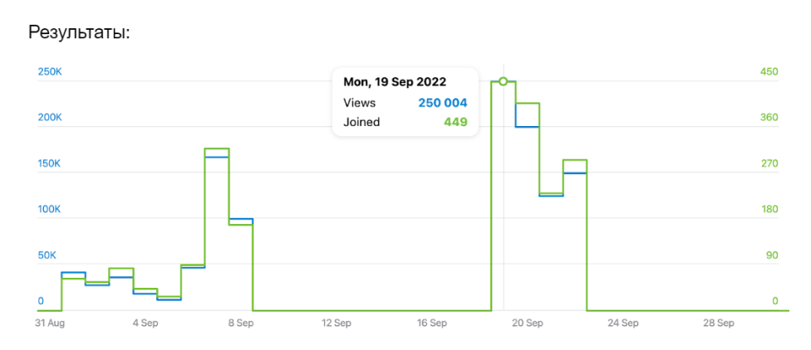Select the 28 Sep date label

[719, 323]
